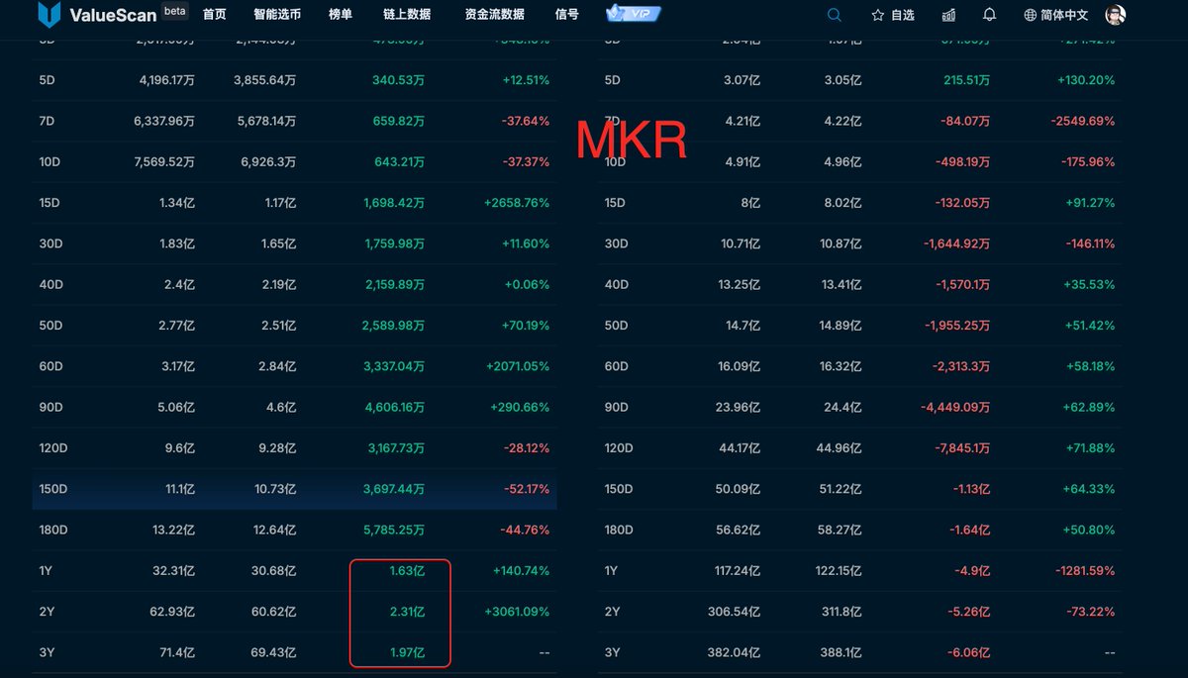The image size is (1188, 678).
Task: Go to the 首页 tab
Action: [215, 15]
